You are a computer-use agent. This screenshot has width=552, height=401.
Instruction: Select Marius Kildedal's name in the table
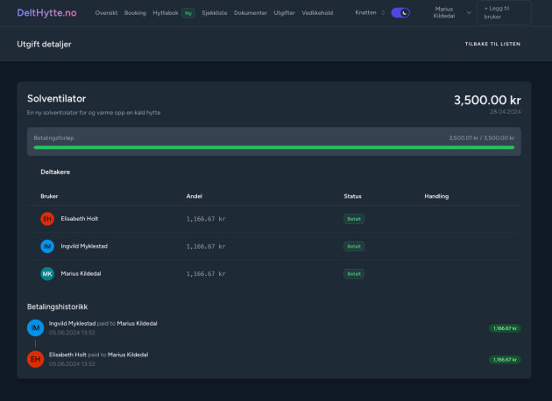pyautogui.click(x=81, y=274)
